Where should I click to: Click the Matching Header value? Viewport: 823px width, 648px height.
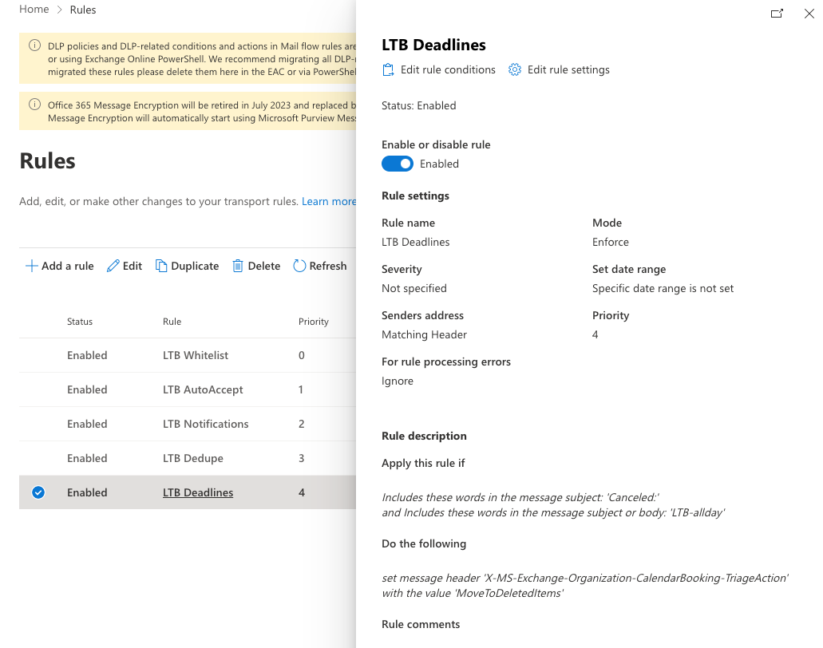pyautogui.click(x=424, y=334)
